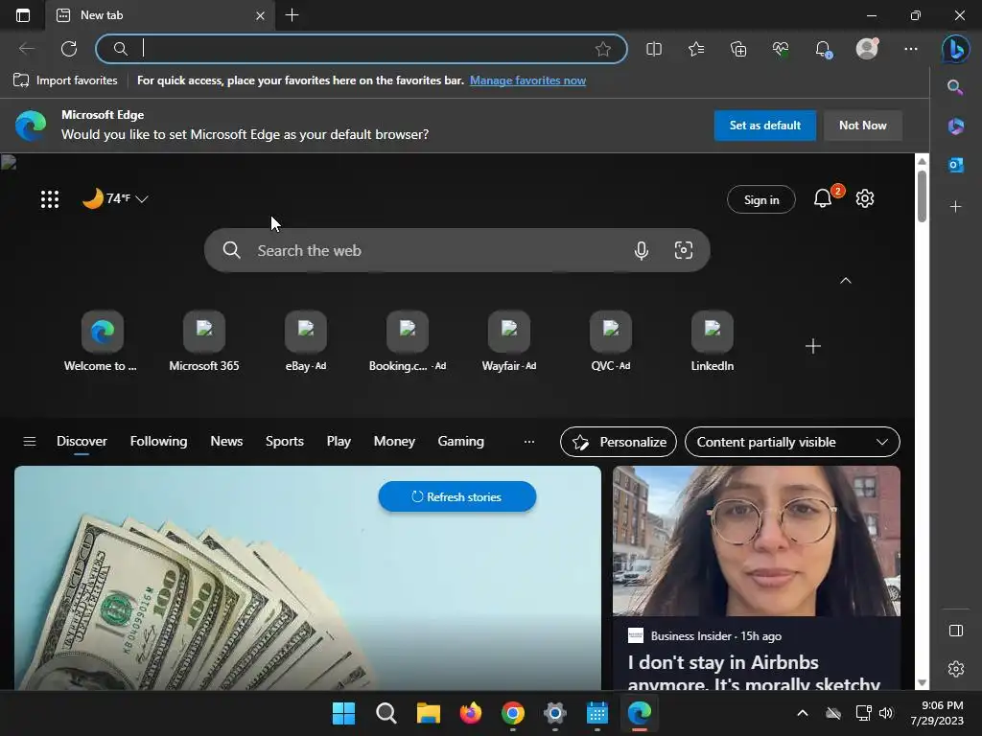The height and width of the screenshot is (736, 982).
Task: Open Bing Chat sidebar button
Action: [x=956, y=49]
